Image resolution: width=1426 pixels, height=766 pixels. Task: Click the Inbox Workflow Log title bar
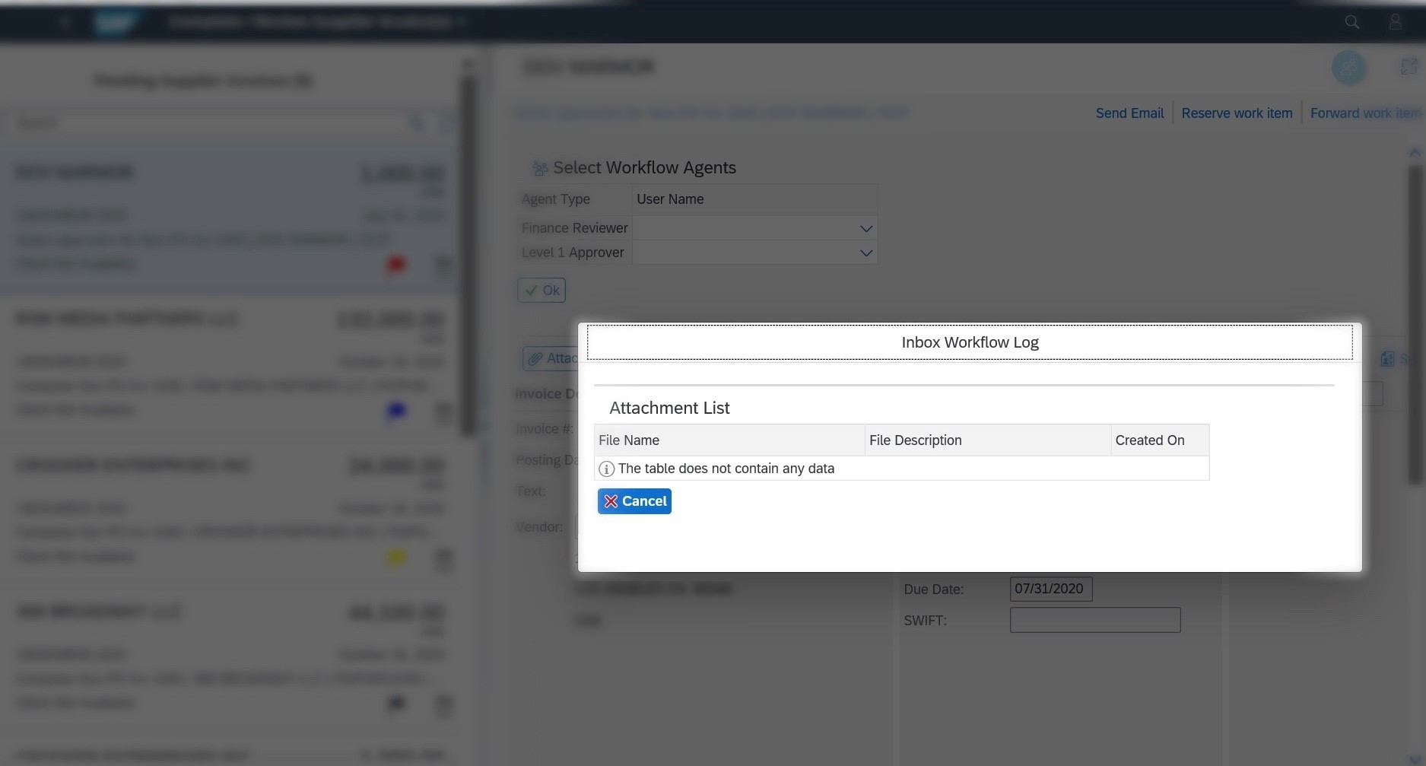pos(970,342)
